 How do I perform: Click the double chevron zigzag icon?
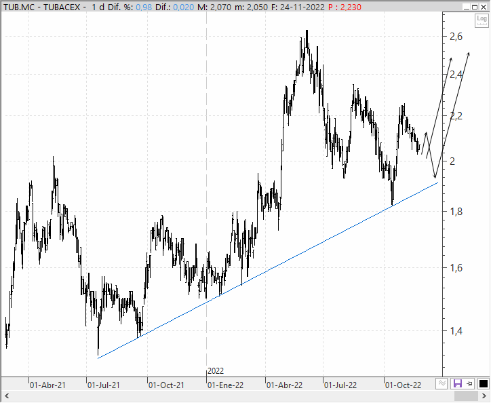coord(441,383)
